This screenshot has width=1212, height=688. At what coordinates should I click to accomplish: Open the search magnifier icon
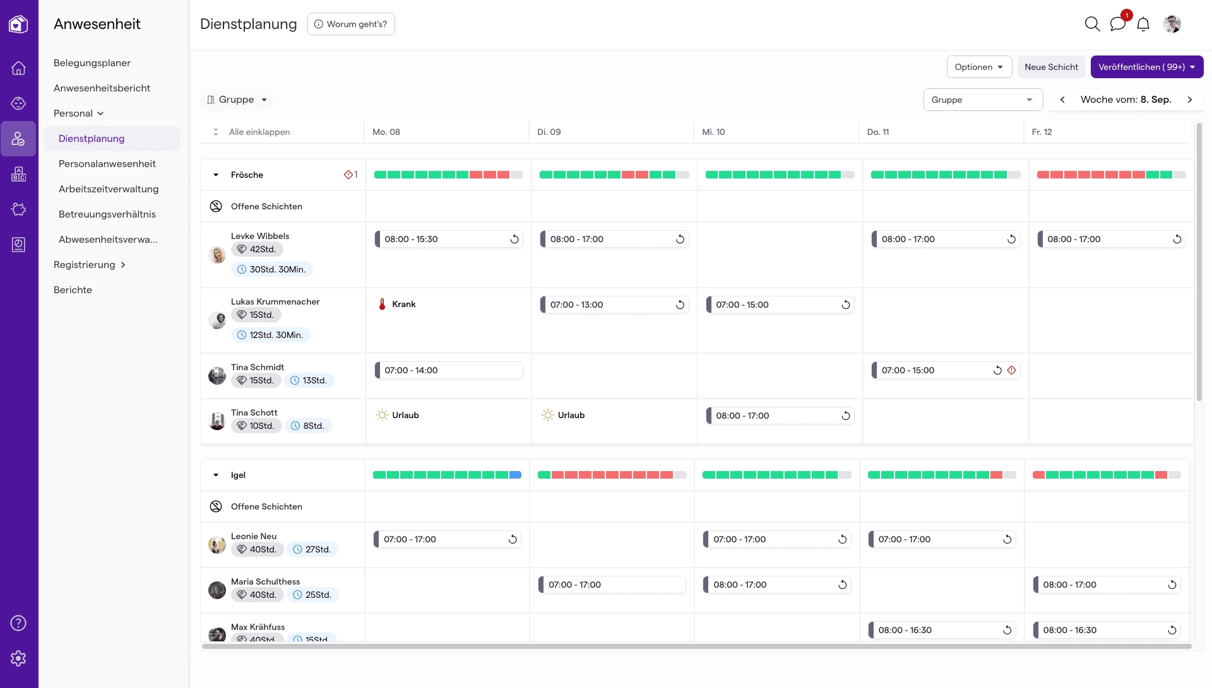1092,24
